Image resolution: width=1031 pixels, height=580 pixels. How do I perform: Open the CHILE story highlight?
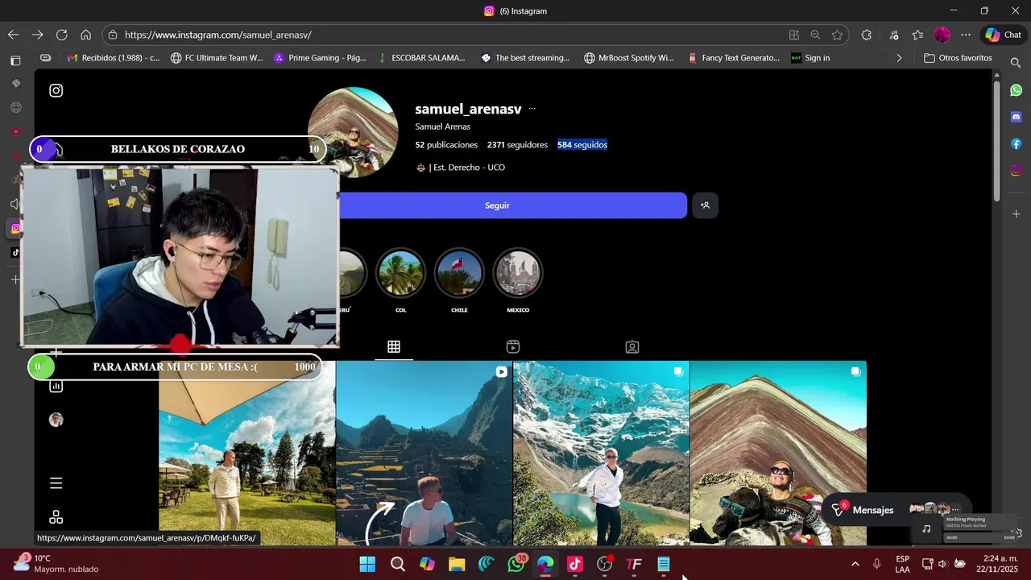point(459,274)
